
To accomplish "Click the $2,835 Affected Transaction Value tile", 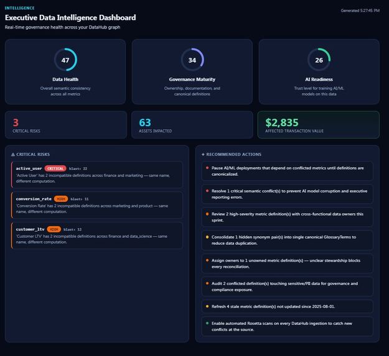I will [x=319, y=125].
